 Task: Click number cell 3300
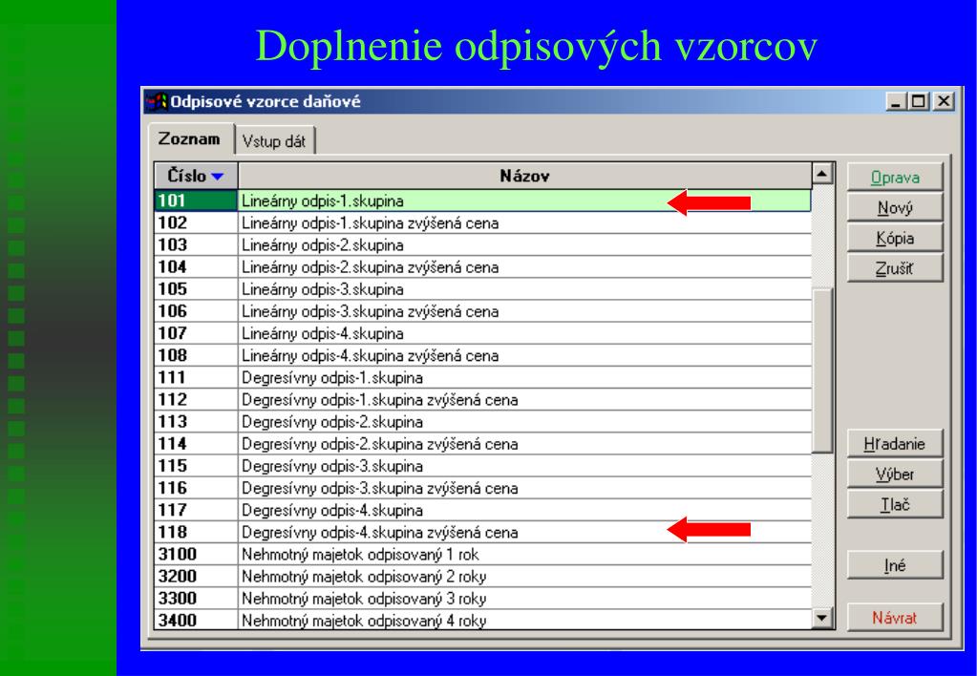coord(196,599)
